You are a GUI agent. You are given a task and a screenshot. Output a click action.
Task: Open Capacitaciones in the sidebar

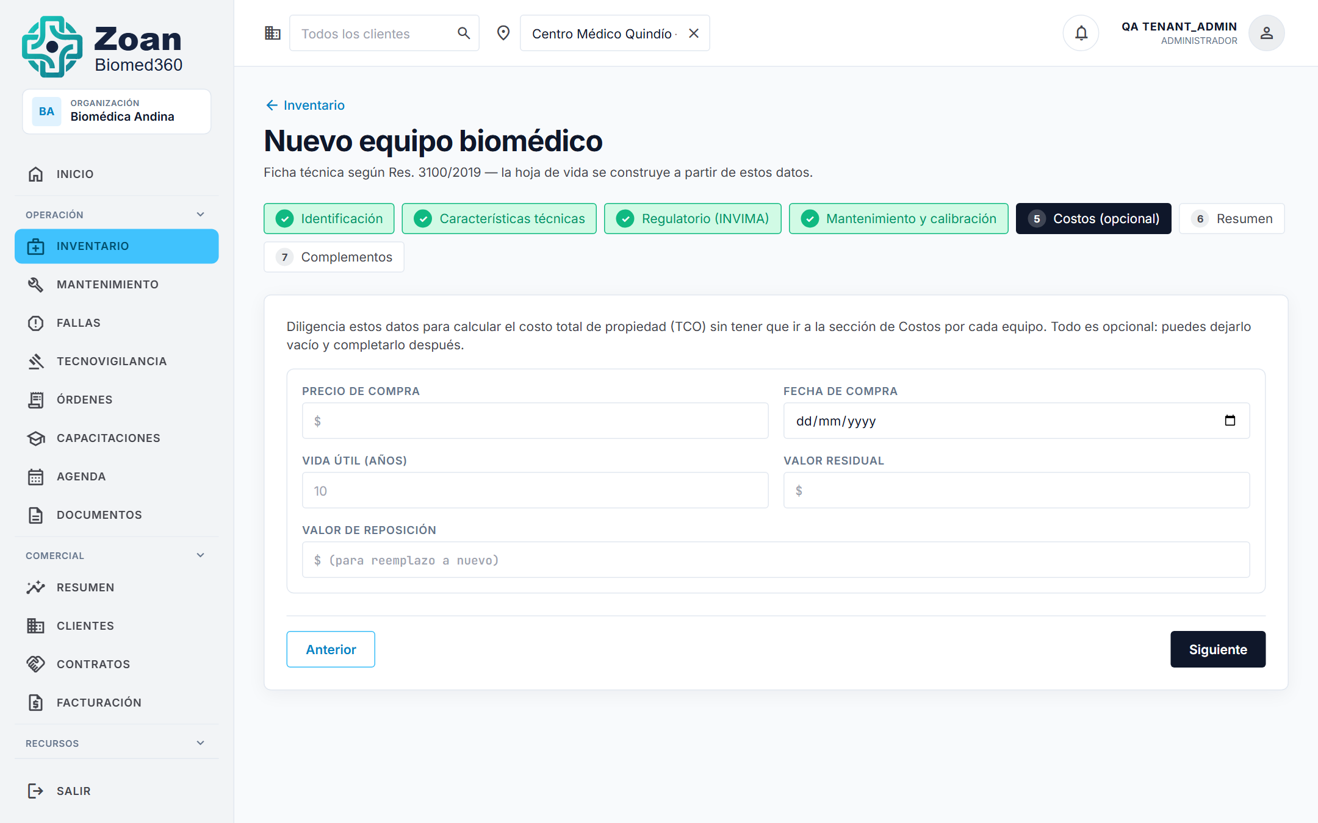(117, 438)
